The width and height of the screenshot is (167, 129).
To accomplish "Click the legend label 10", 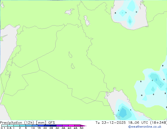I will point(33,128).
